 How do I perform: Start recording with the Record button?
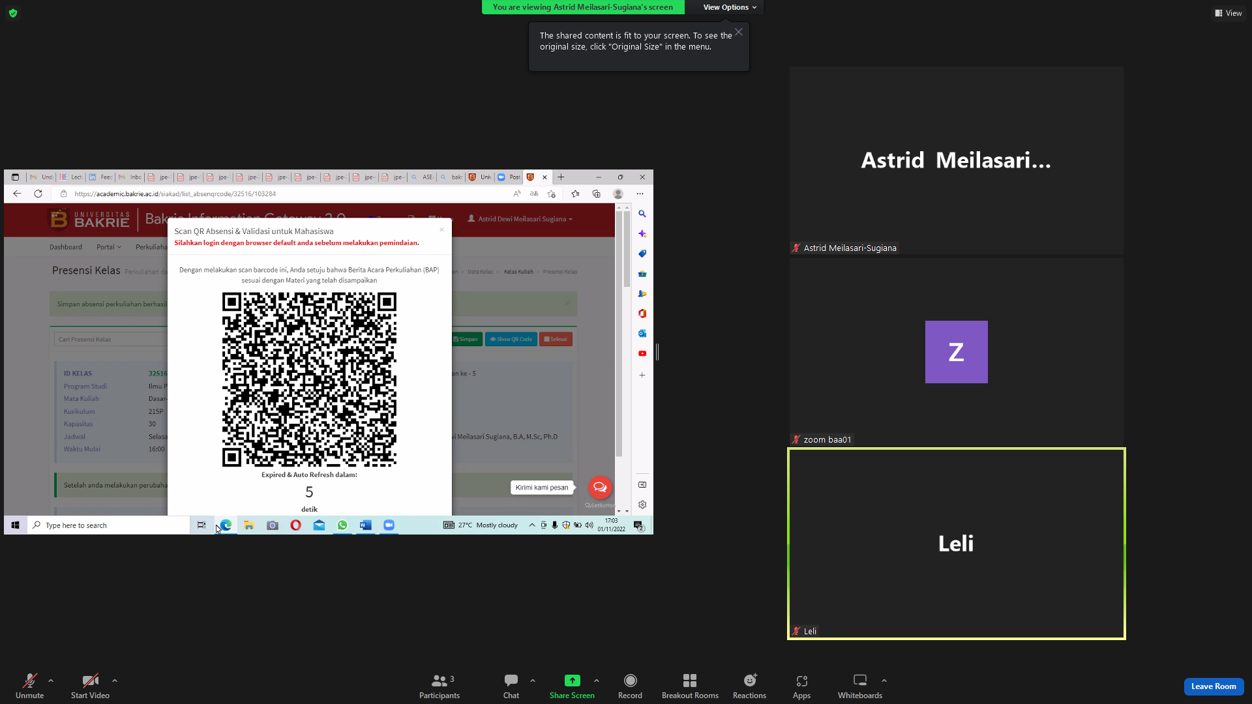point(630,686)
